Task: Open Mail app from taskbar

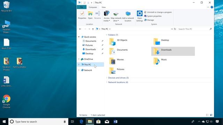Action: [x=107, y=122]
